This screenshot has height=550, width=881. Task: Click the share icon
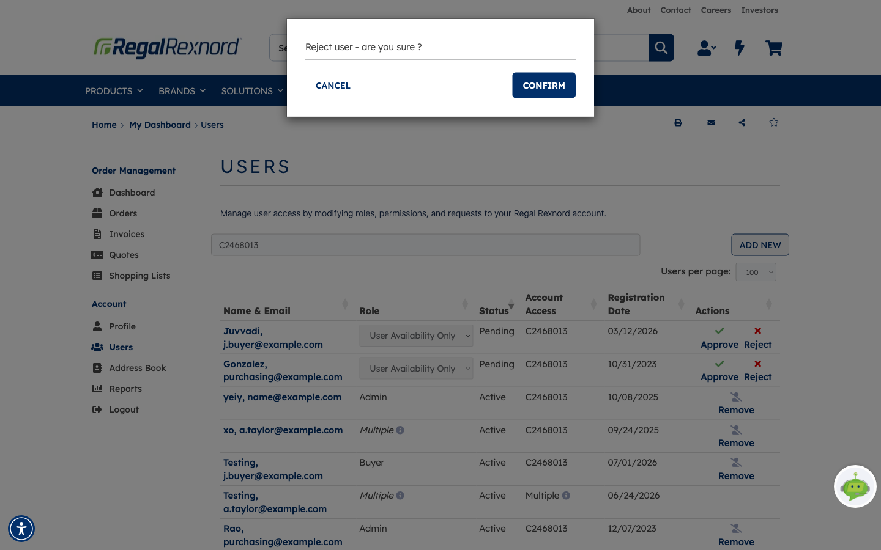[742, 123]
